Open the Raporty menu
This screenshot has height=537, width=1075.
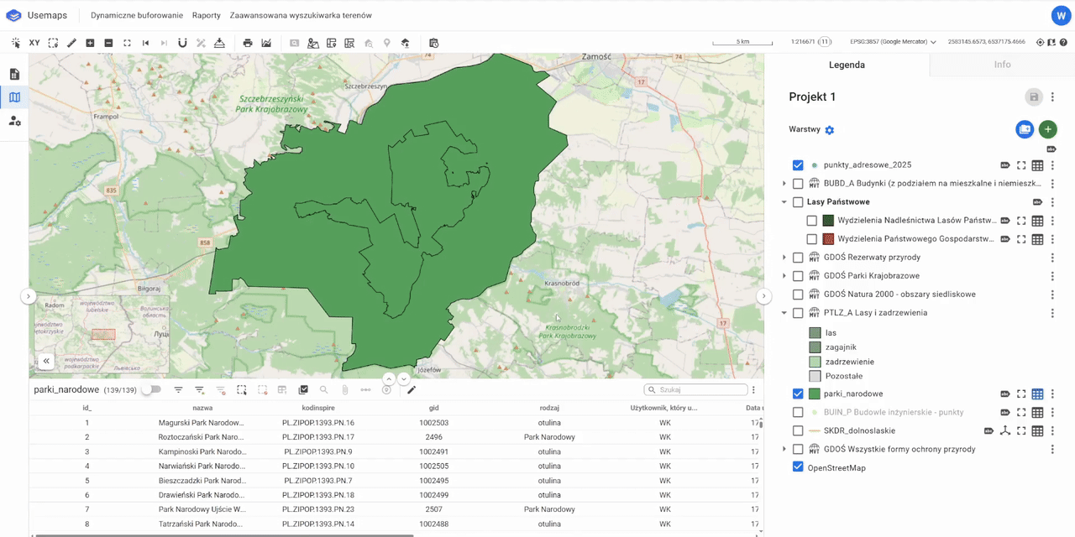point(207,15)
